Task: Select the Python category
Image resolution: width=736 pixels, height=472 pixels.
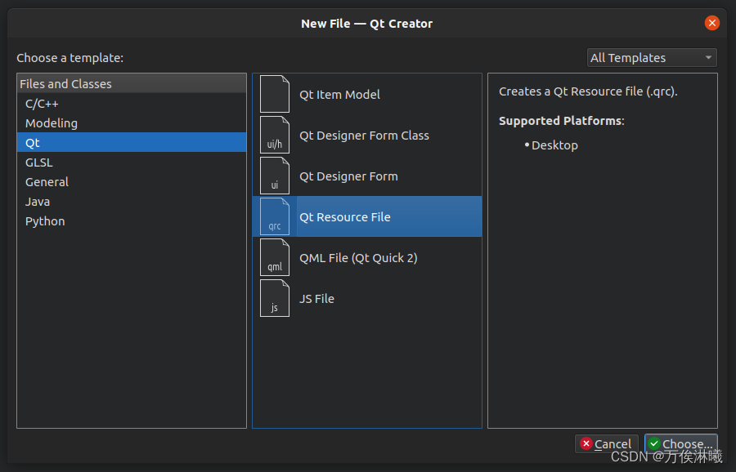Action: [x=132, y=221]
